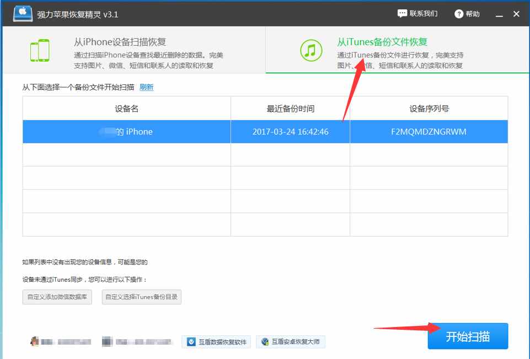
Task: Click the 互盾数据恢复软件 shield icon
Action: coord(191,341)
